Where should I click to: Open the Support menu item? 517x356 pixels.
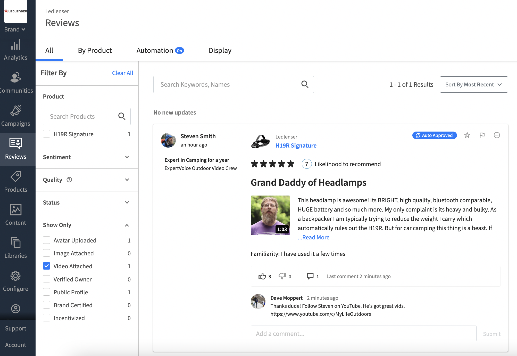pos(15,328)
